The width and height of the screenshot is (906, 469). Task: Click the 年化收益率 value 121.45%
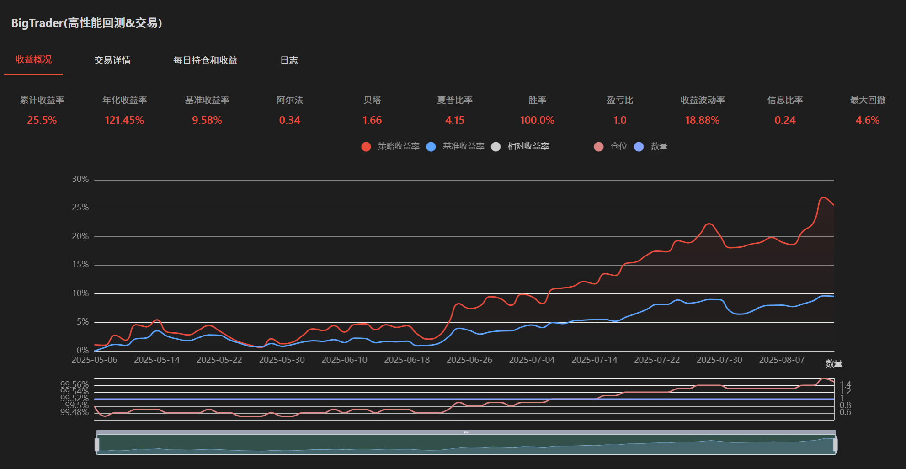(124, 120)
